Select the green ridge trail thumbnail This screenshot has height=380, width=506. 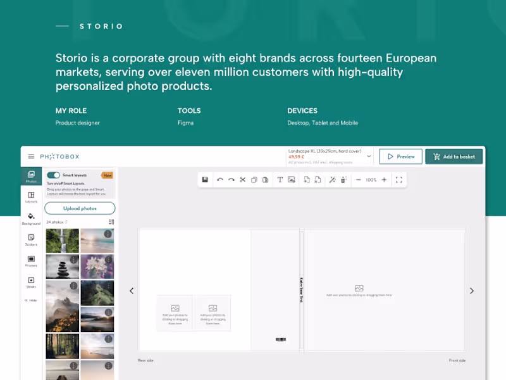point(97,293)
